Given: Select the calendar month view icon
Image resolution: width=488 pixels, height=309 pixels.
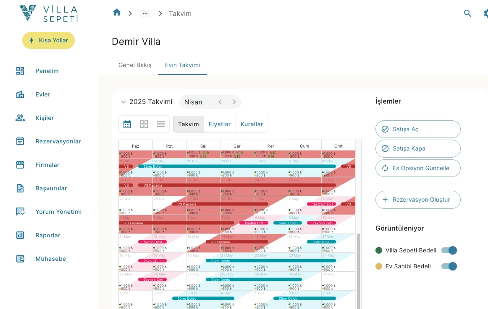Looking at the screenshot, I should 127,124.
